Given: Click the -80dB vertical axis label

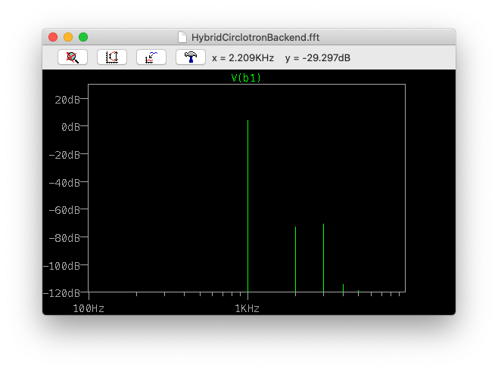Looking at the screenshot, I should point(64,238).
